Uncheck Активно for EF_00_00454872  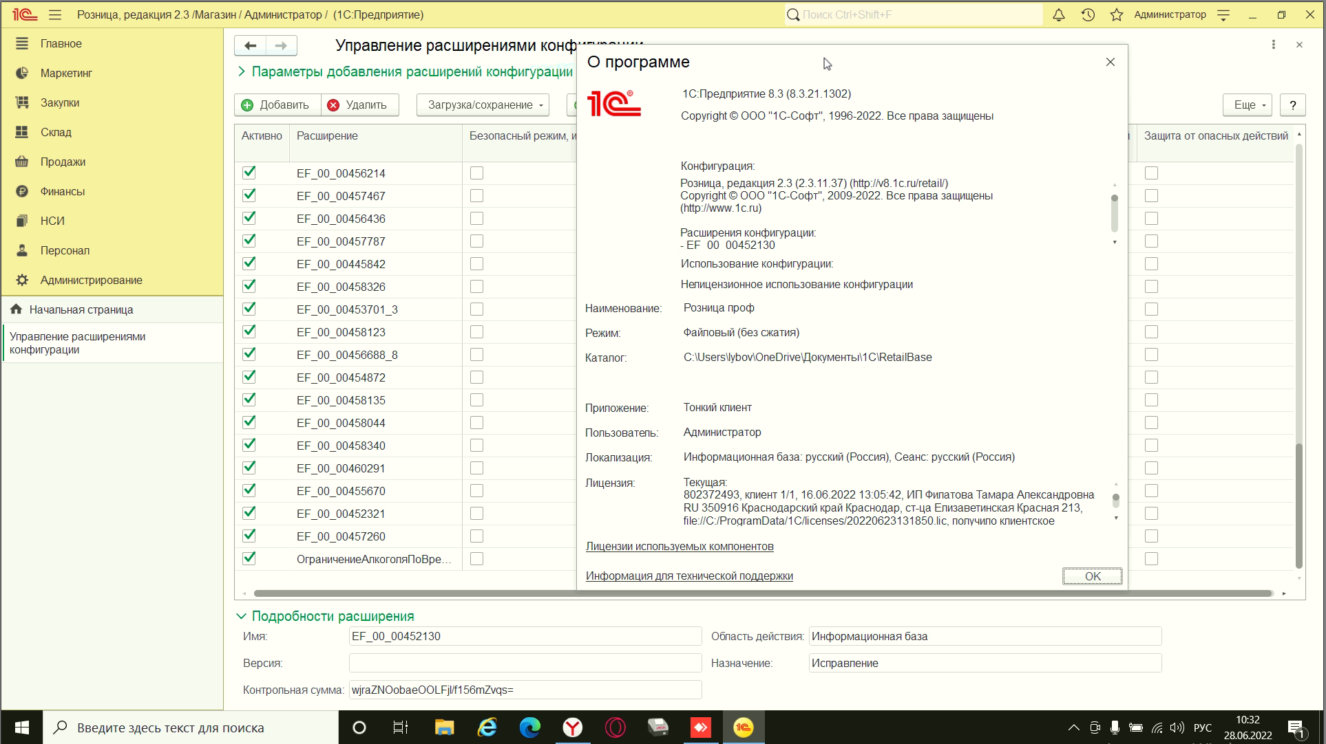click(x=249, y=377)
